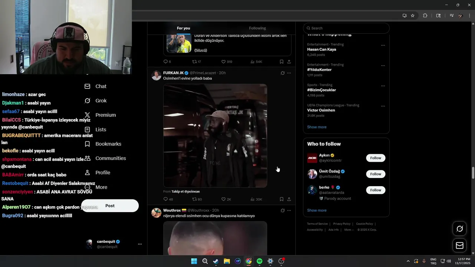Open Lists in the X sidebar

point(95,129)
